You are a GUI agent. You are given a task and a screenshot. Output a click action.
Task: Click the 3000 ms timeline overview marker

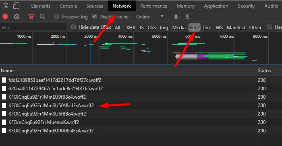[91, 36]
